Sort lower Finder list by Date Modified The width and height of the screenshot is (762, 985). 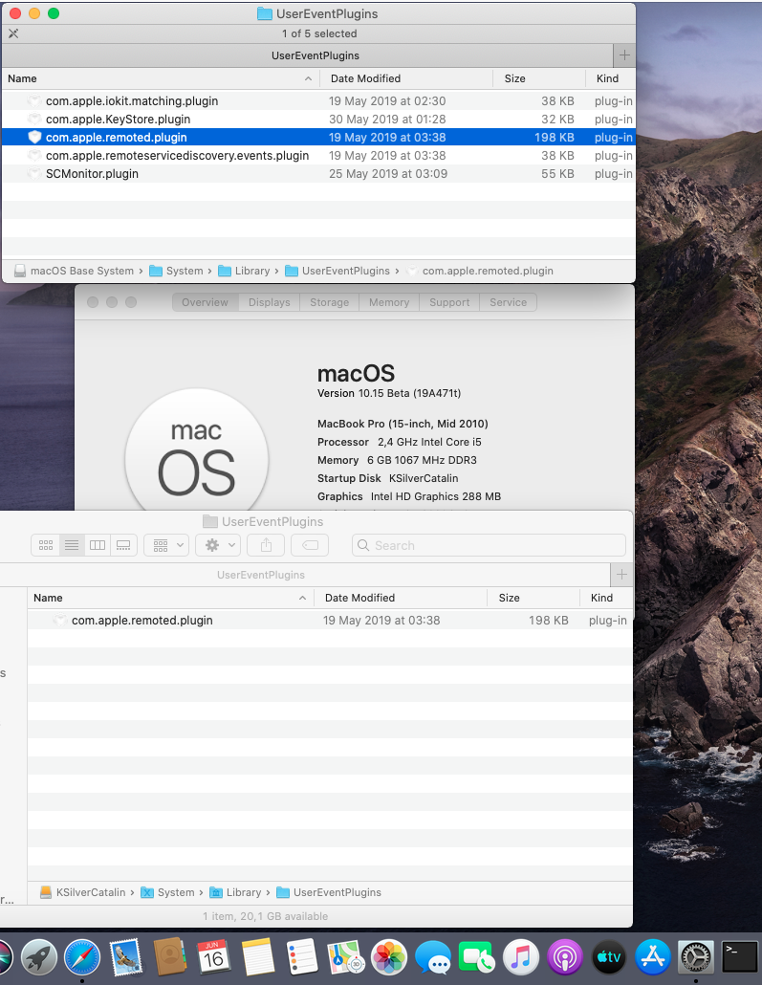coord(401,598)
